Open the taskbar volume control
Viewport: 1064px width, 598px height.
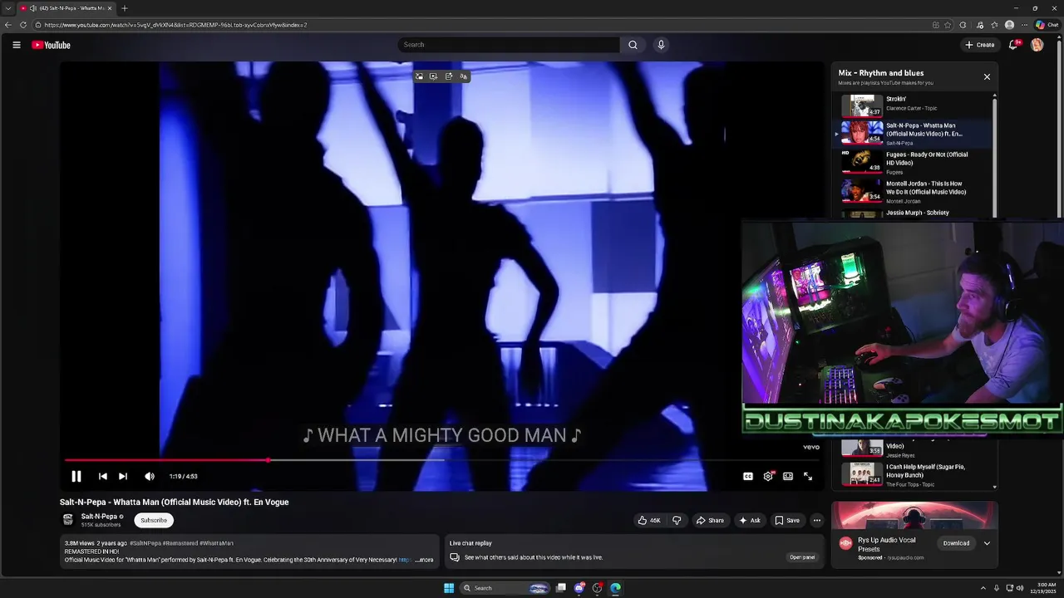click(x=1021, y=588)
